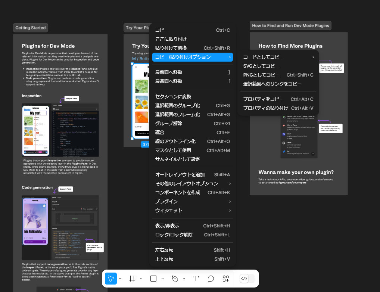380x292 pixels.
Task: Expand the shape tools dropdown arrow
Action: (163, 279)
